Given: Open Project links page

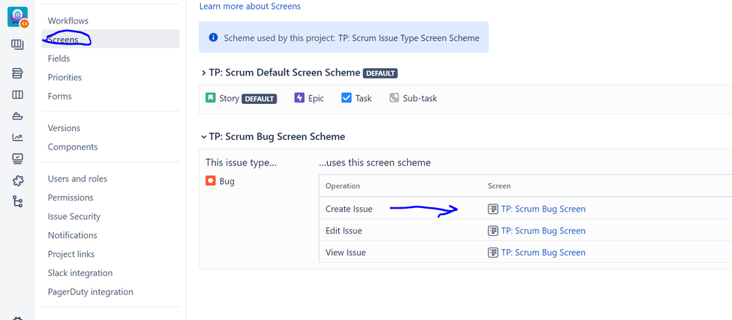Looking at the screenshot, I should (71, 254).
